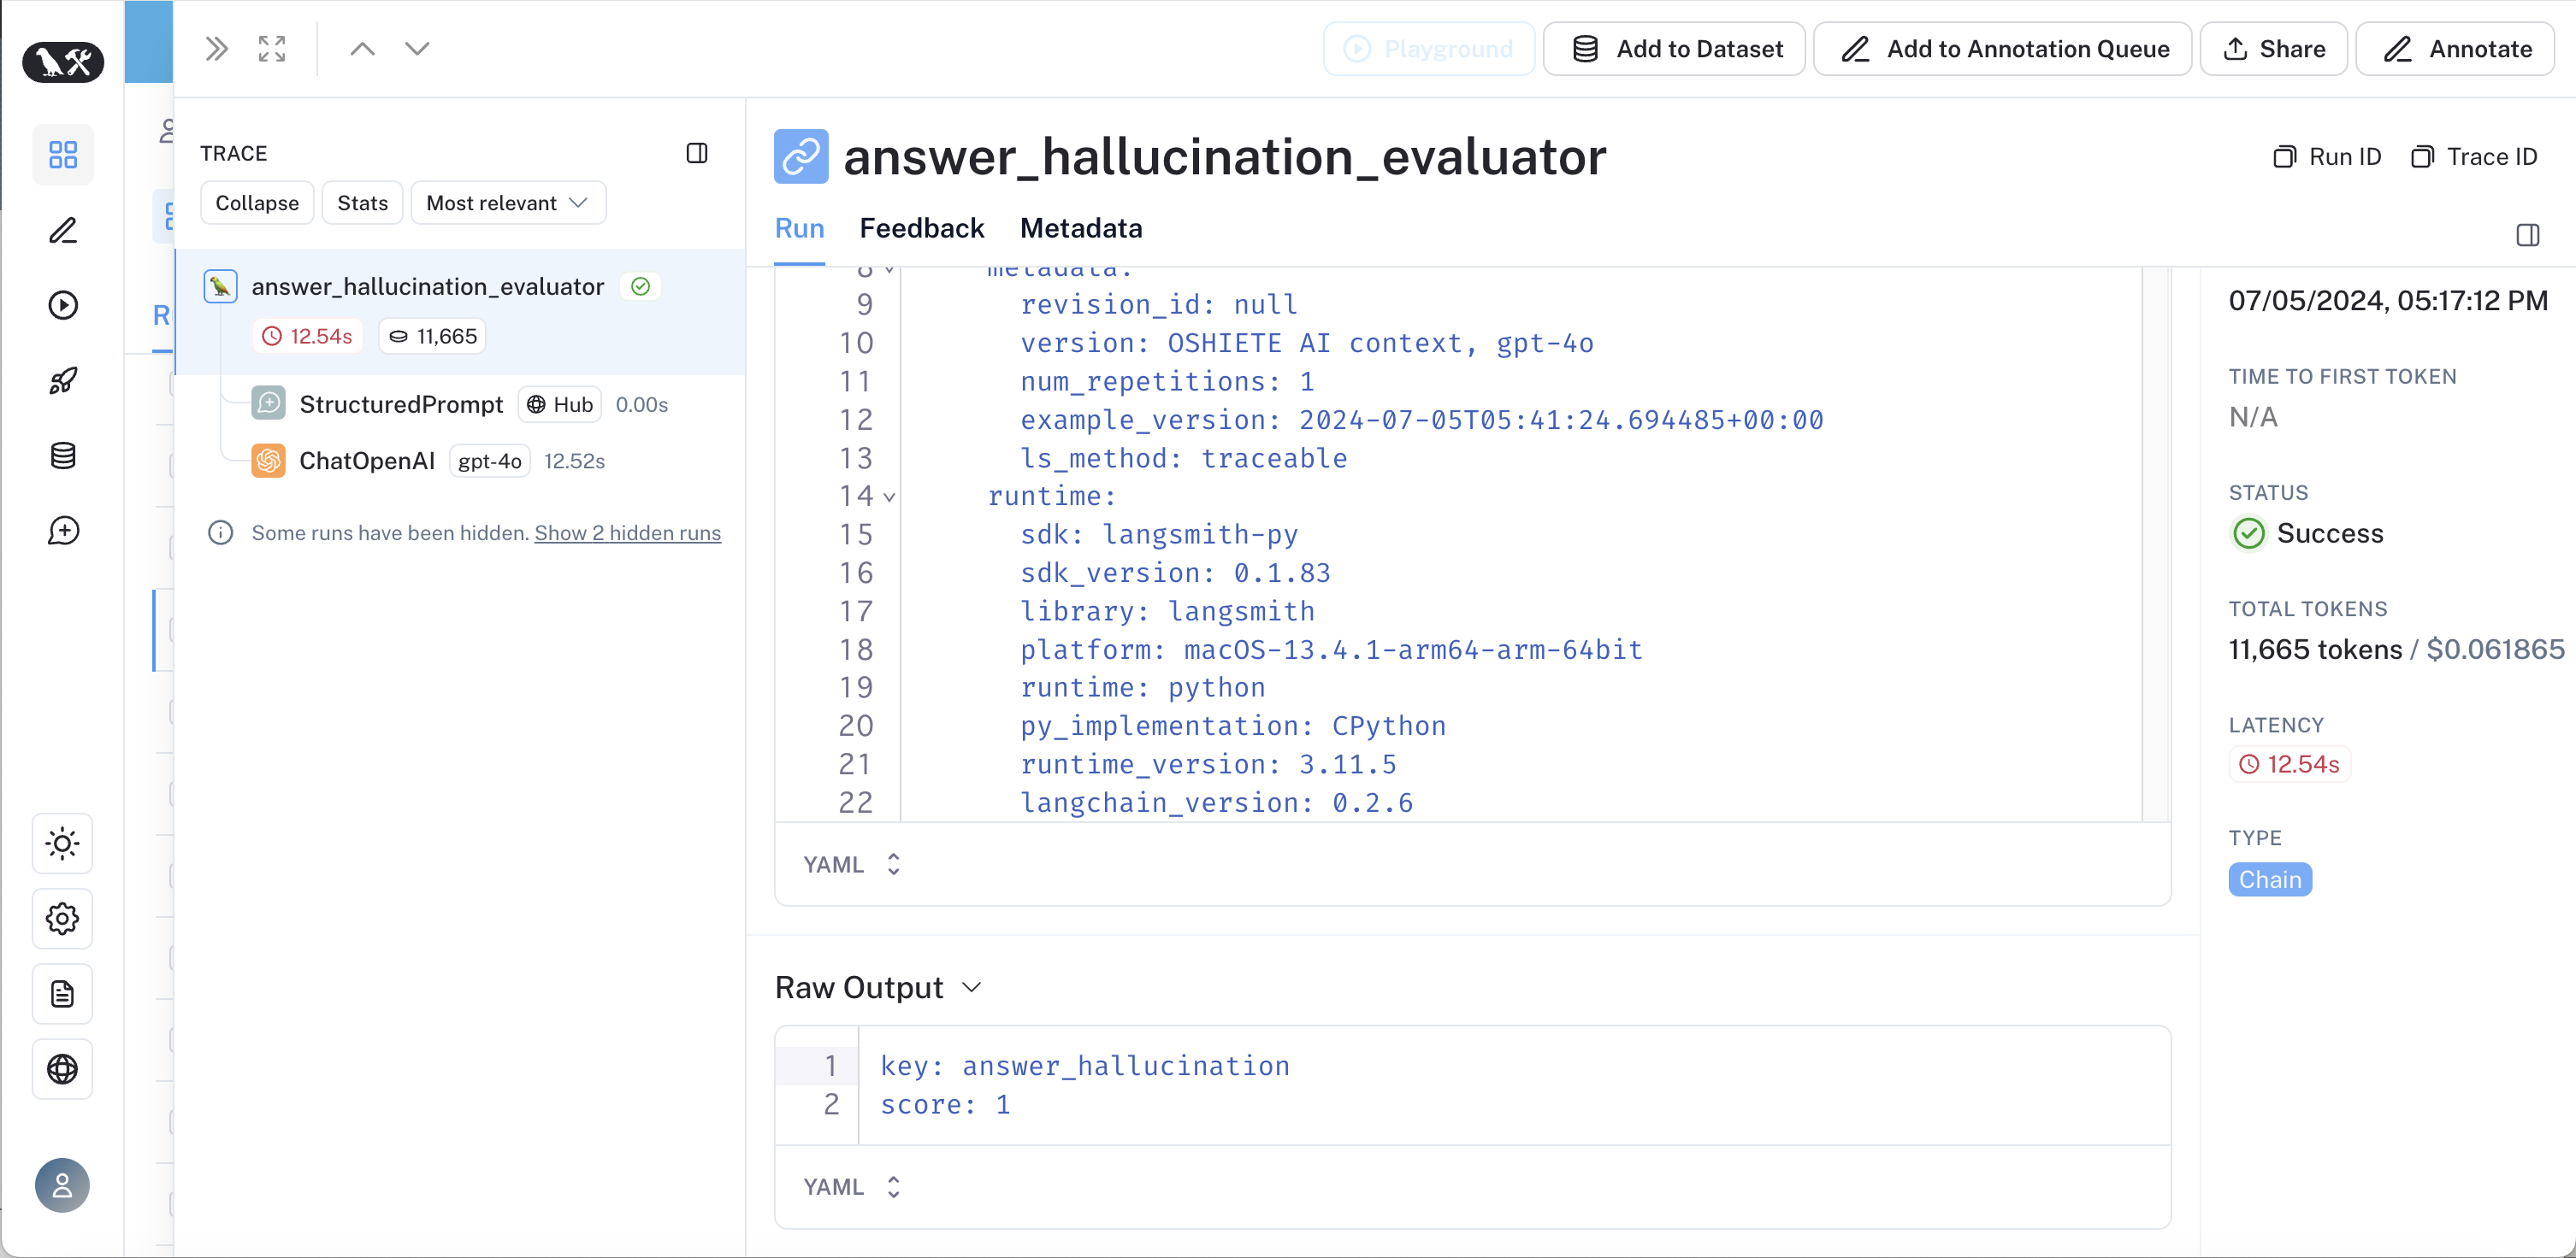This screenshot has width=2576, height=1258.
Task: Click the Chain type badge
Action: [x=2270, y=879]
